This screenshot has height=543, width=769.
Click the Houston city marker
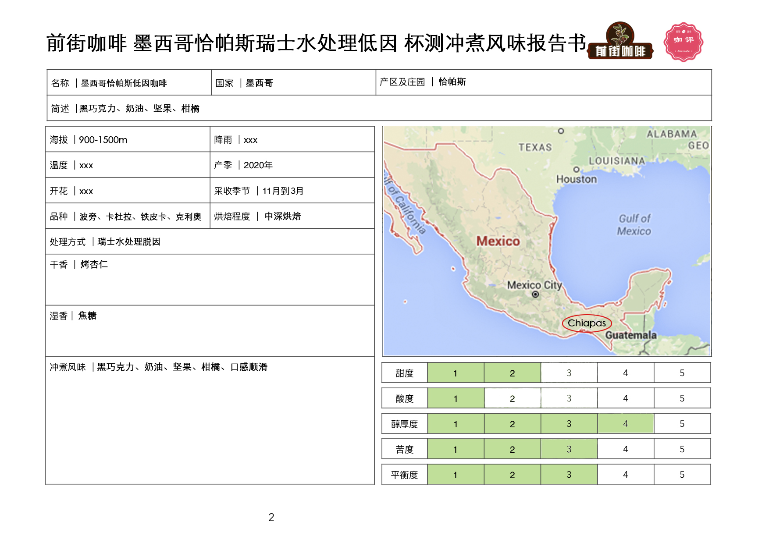576,170
